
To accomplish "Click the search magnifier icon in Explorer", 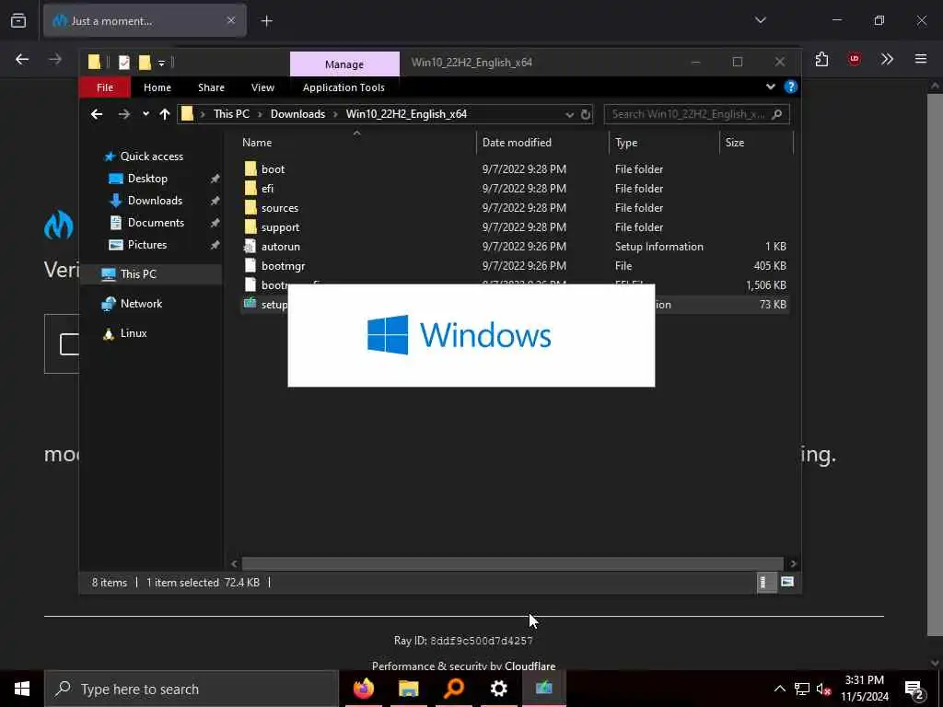I will pyautogui.click(x=777, y=114).
